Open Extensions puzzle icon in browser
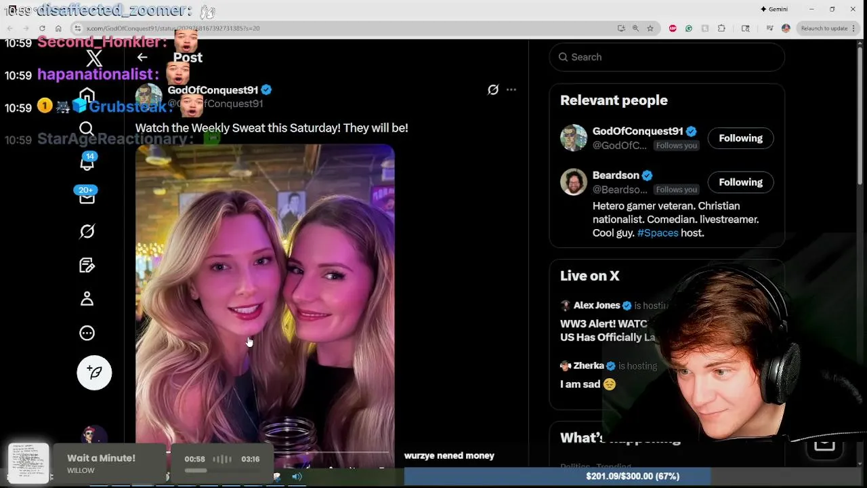Viewport: 867px width, 488px height. pyautogui.click(x=721, y=28)
